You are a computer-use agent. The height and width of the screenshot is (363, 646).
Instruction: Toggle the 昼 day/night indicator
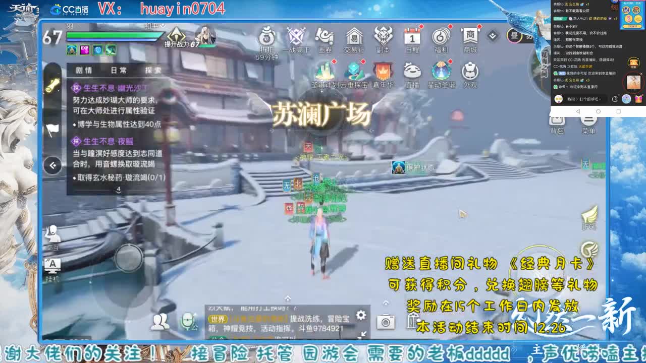pos(515,36)
